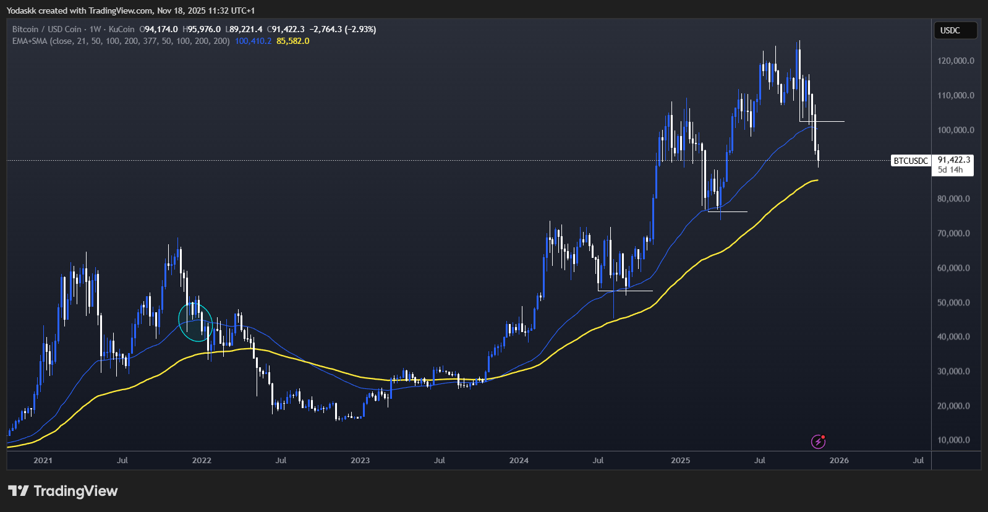Click the TradingView logo at bottom left
This screenshot has width=988, height=512.
[62, 491]
